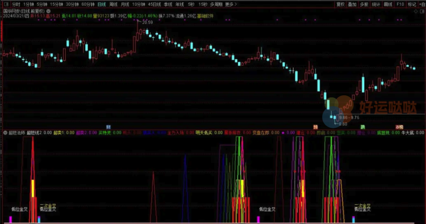Expand the 超短法师 indicator dropdown arrow

(x=5, y=133)
